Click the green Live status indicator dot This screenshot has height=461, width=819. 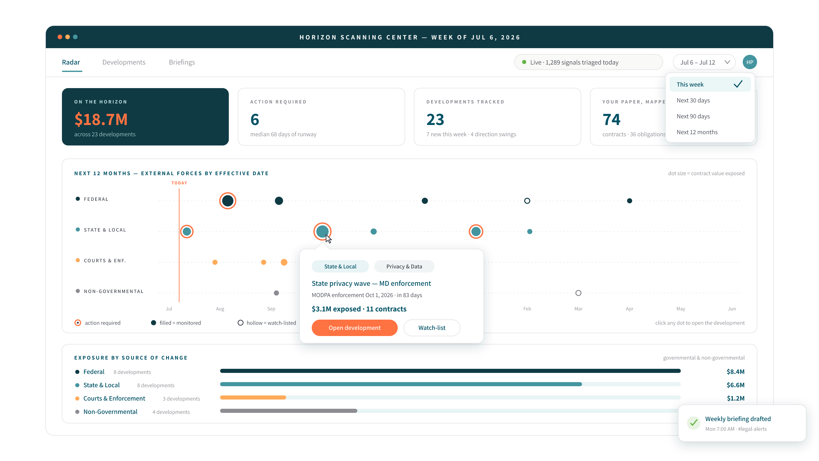point(524,62)
